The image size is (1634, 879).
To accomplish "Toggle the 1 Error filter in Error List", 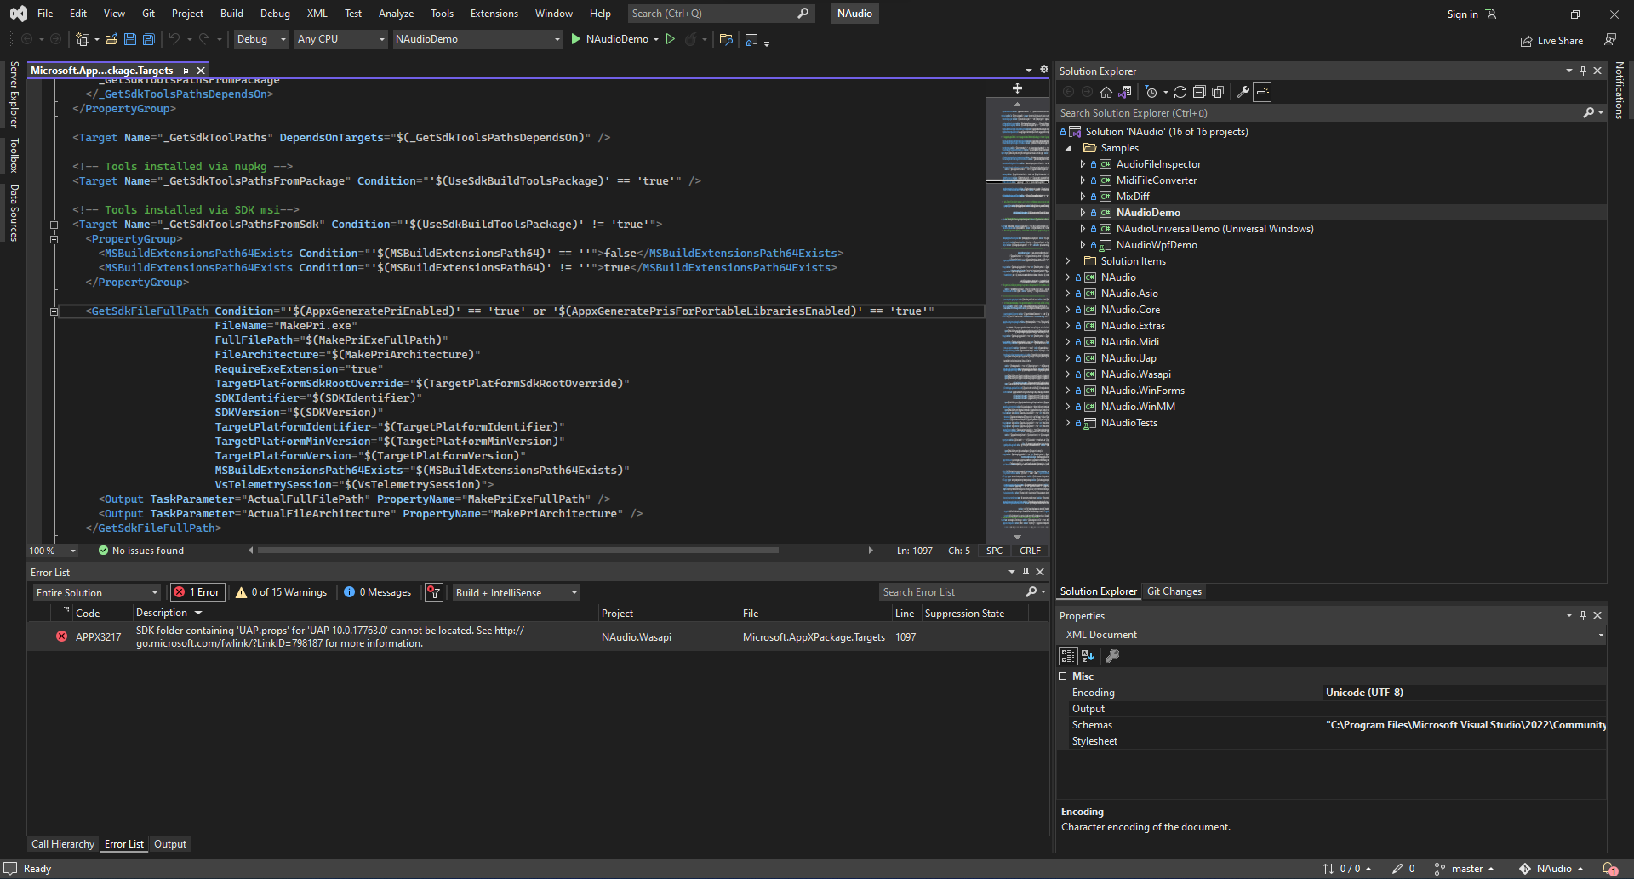I will pyautogui.click(x=197, y=591).
